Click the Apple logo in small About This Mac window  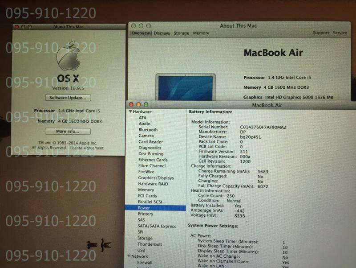[x=69, y=56]
